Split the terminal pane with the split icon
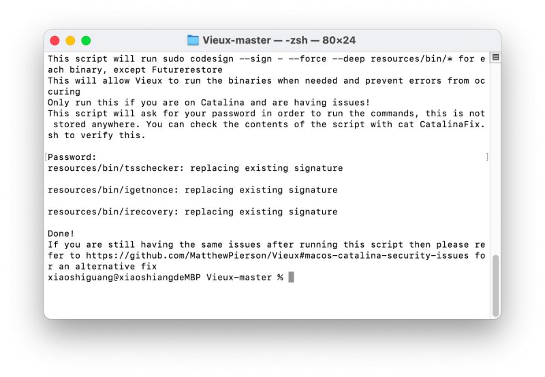Screen dimensions: 545x377 point(496,57)
